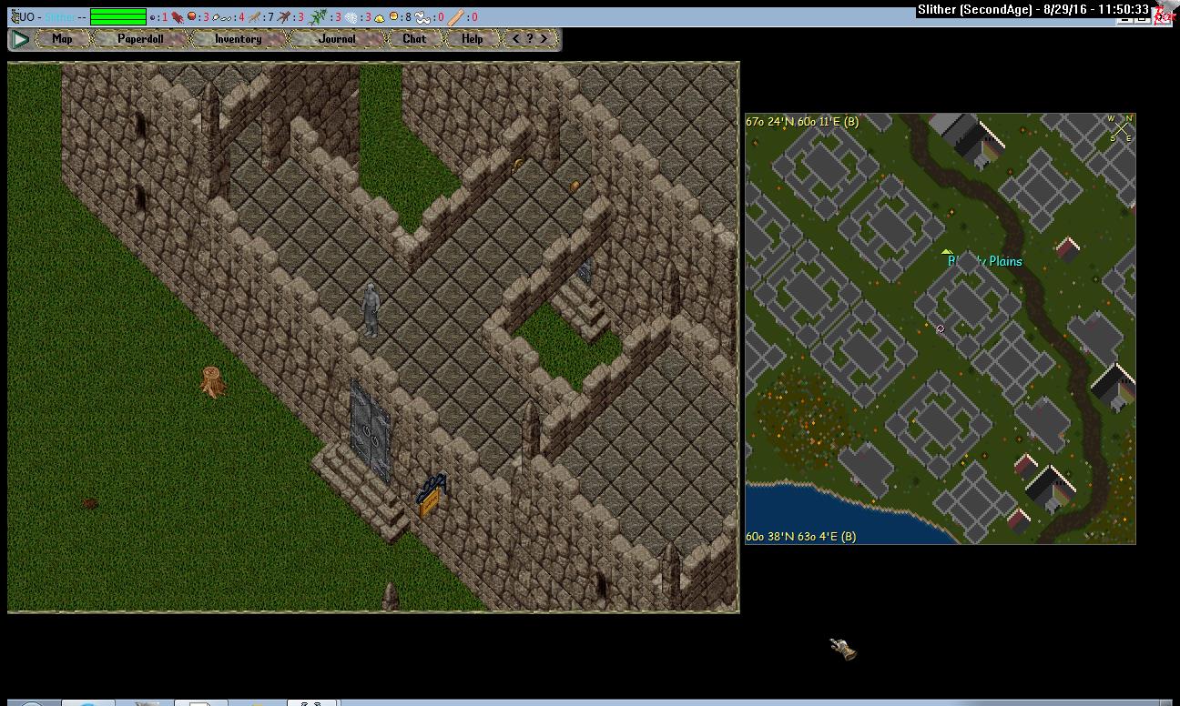Screen dimensions: 1180x706
Task: Open the Journal button
Action: pos(337,39)
